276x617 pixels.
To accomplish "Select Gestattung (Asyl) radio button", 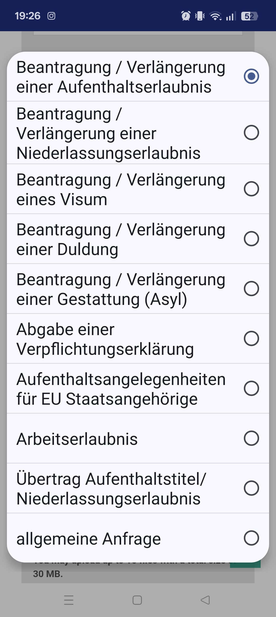I will [251, 289].
